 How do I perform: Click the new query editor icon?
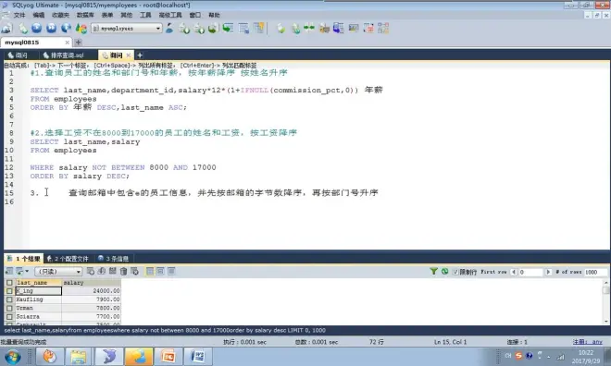pyautogui.click(x=22, y=29)
